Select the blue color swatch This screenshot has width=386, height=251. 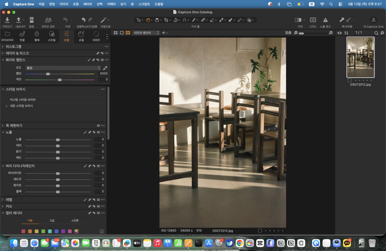click(x=56, y=231)
